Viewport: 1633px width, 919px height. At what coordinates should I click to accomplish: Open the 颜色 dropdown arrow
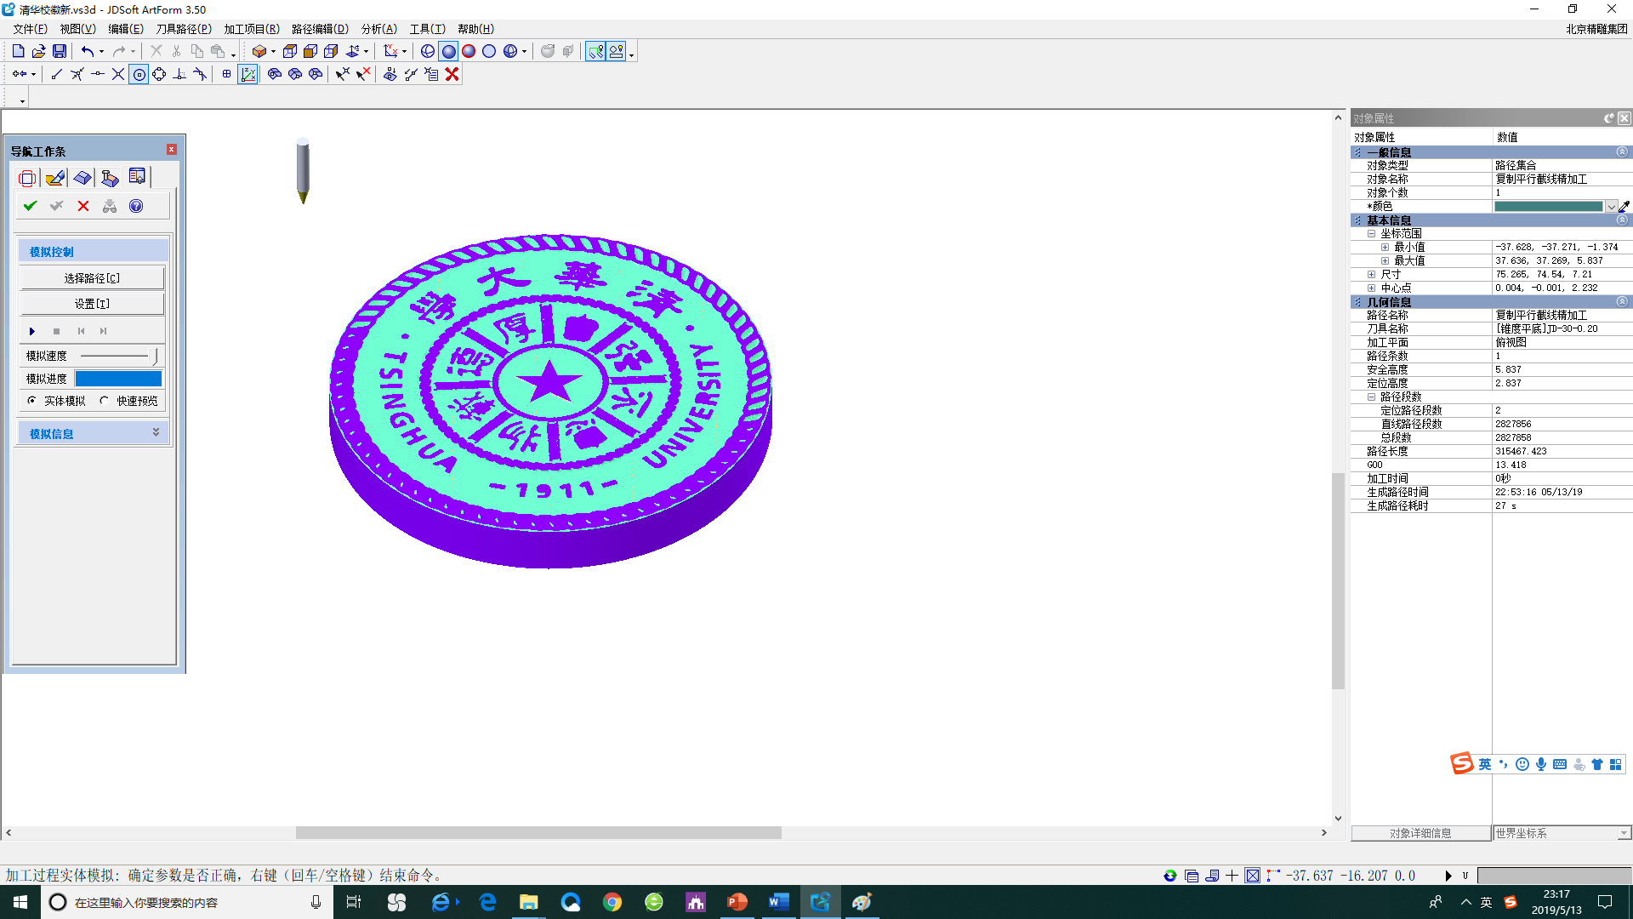[1611, 206]
